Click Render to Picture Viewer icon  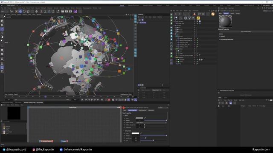tap(67, 11)
